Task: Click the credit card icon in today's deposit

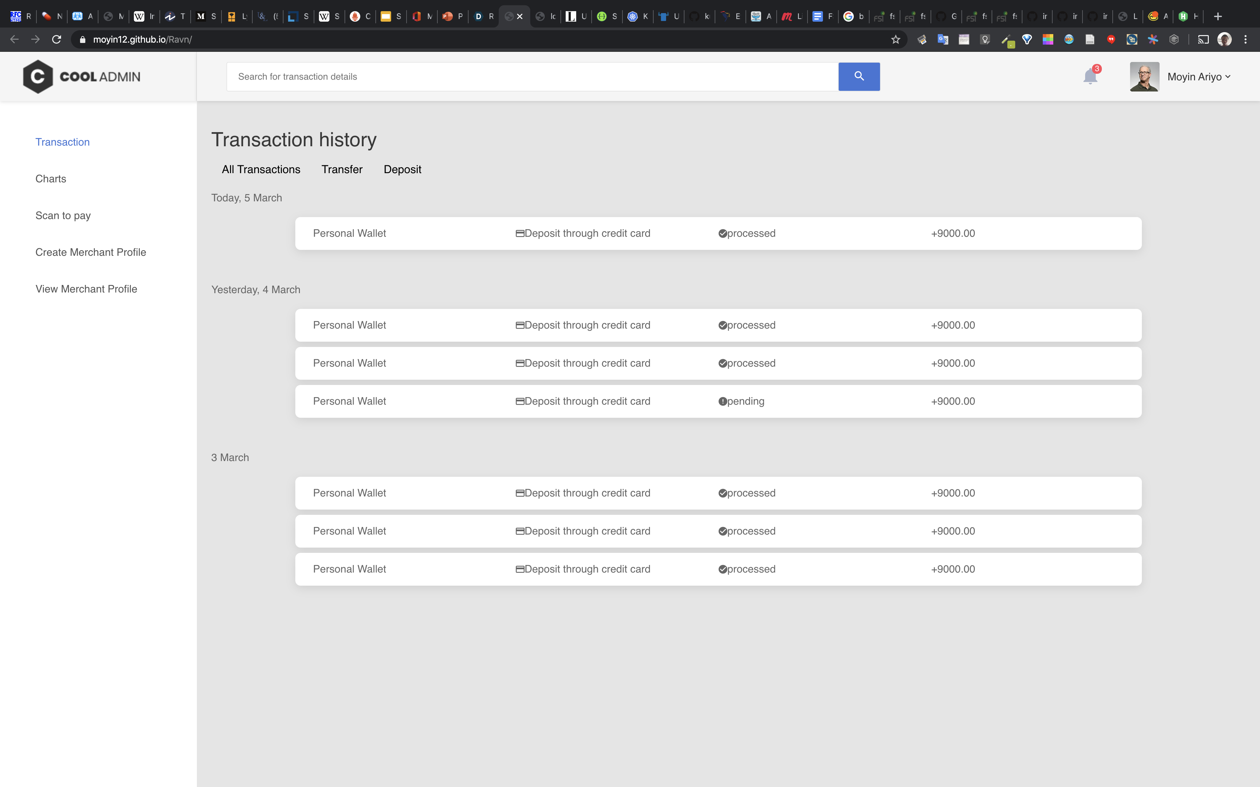Action: tap(520, 234)
